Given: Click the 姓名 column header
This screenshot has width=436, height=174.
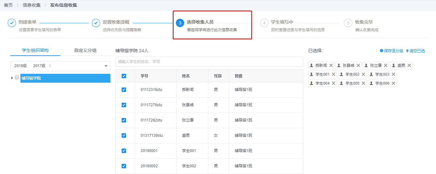Looking at the screenshot, I should 186,76.
